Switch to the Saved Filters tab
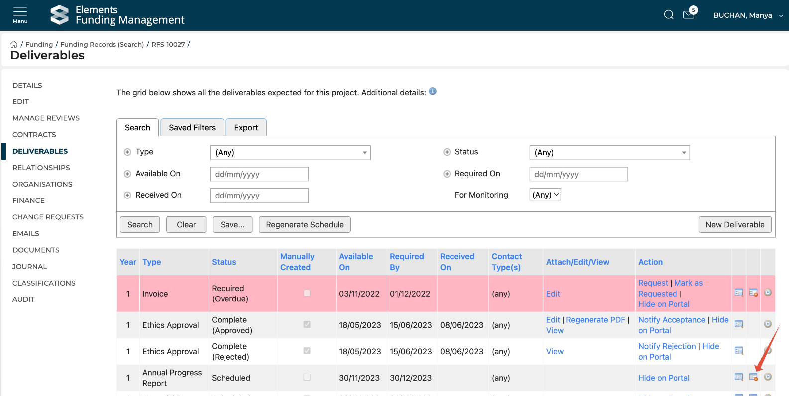The image size is (789, 396). pyautogui.click(x=192, y=128)
